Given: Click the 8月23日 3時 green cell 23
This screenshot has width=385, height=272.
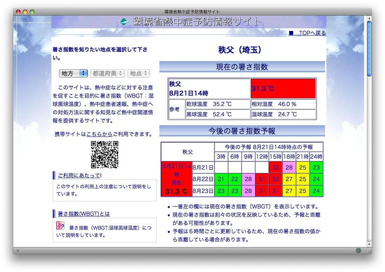Looking at the screenshot, I should click(221, 191).
